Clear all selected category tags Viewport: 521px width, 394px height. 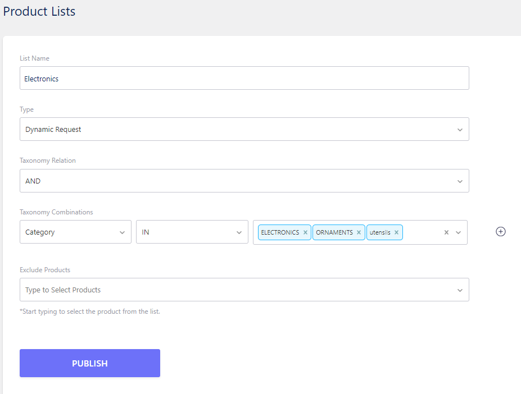click(x=447, y=232)
